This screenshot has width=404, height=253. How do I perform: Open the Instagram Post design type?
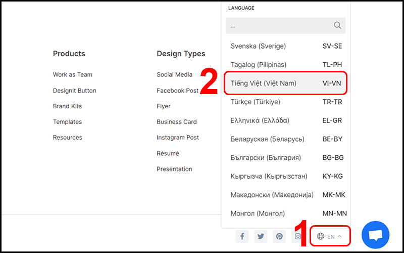tap(178, 137)
